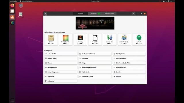The height and width of the screenshot is (103, 184).
Task: Open the Arte y diseño category
Action: [x=61, y=54]
